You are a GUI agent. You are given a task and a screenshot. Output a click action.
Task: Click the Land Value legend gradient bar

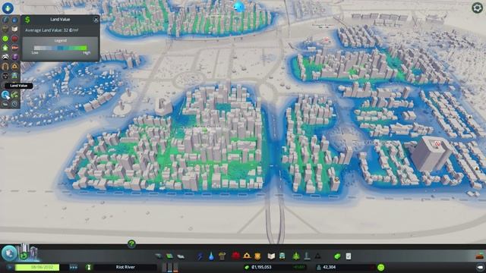pos(61,48)
